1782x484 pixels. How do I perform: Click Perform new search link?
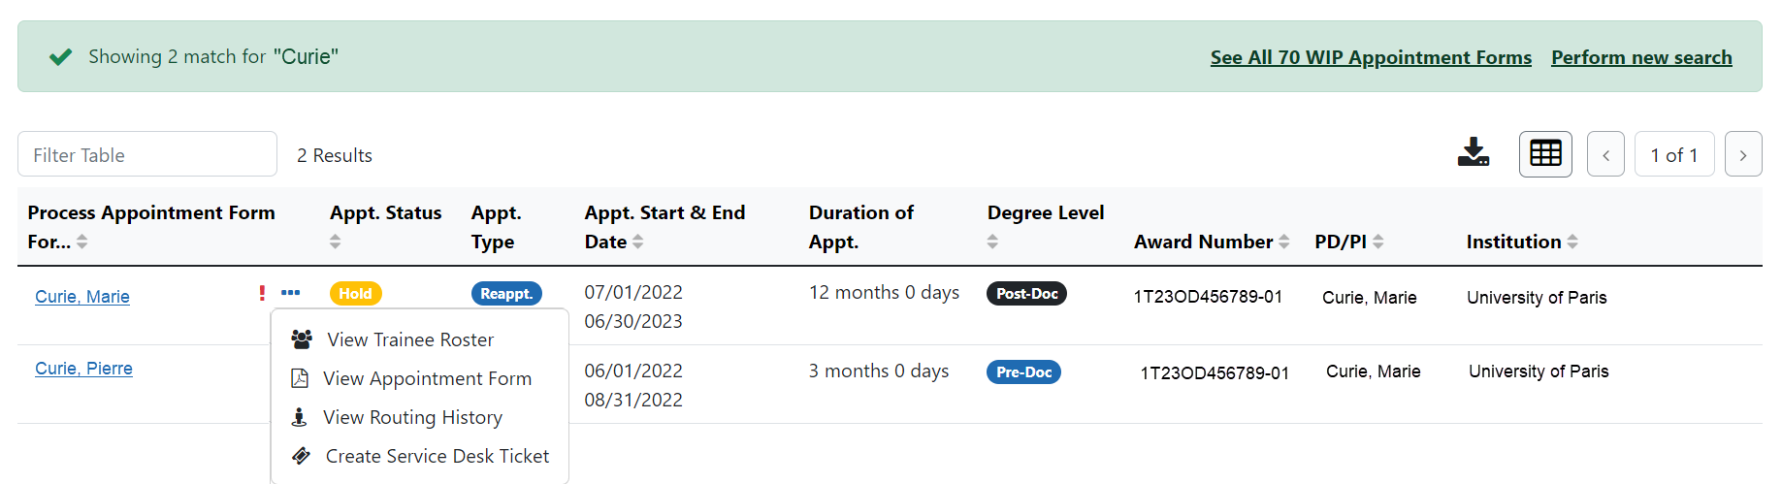tap(1641, 57)
